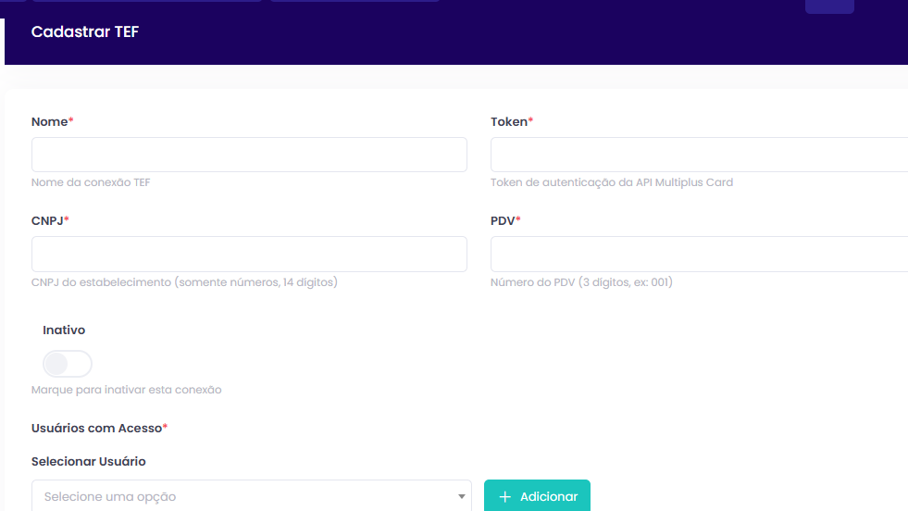Click the purple button in top header
Screen dimensions: 908x511
829,6
